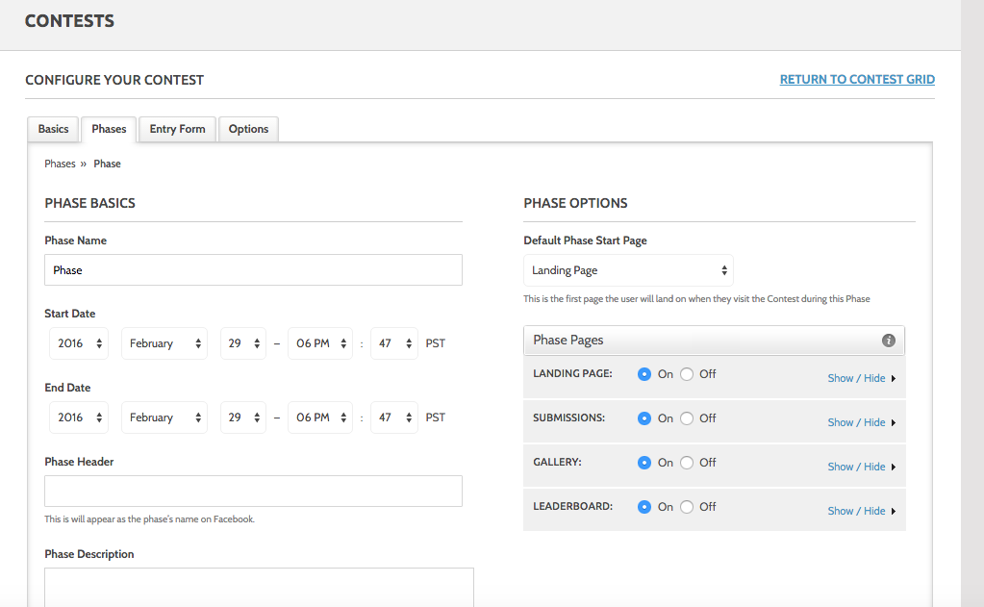984x607 pixels.
Task: Select On for Leaderboard page
Action: (644, 507)
